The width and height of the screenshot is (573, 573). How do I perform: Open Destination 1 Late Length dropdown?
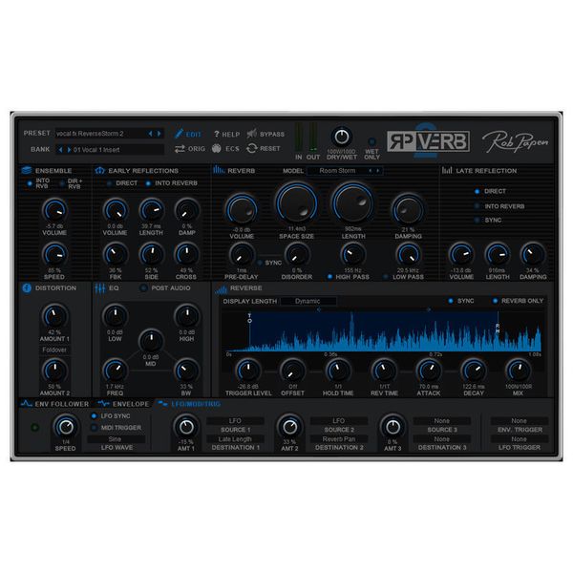pyautogui.click(x=235, y=439)
